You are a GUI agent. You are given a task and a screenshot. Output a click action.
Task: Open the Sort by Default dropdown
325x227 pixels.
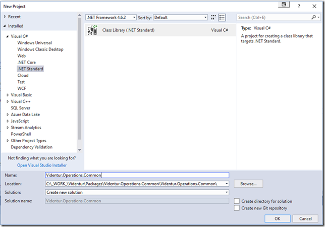click(x=180, y=17)
